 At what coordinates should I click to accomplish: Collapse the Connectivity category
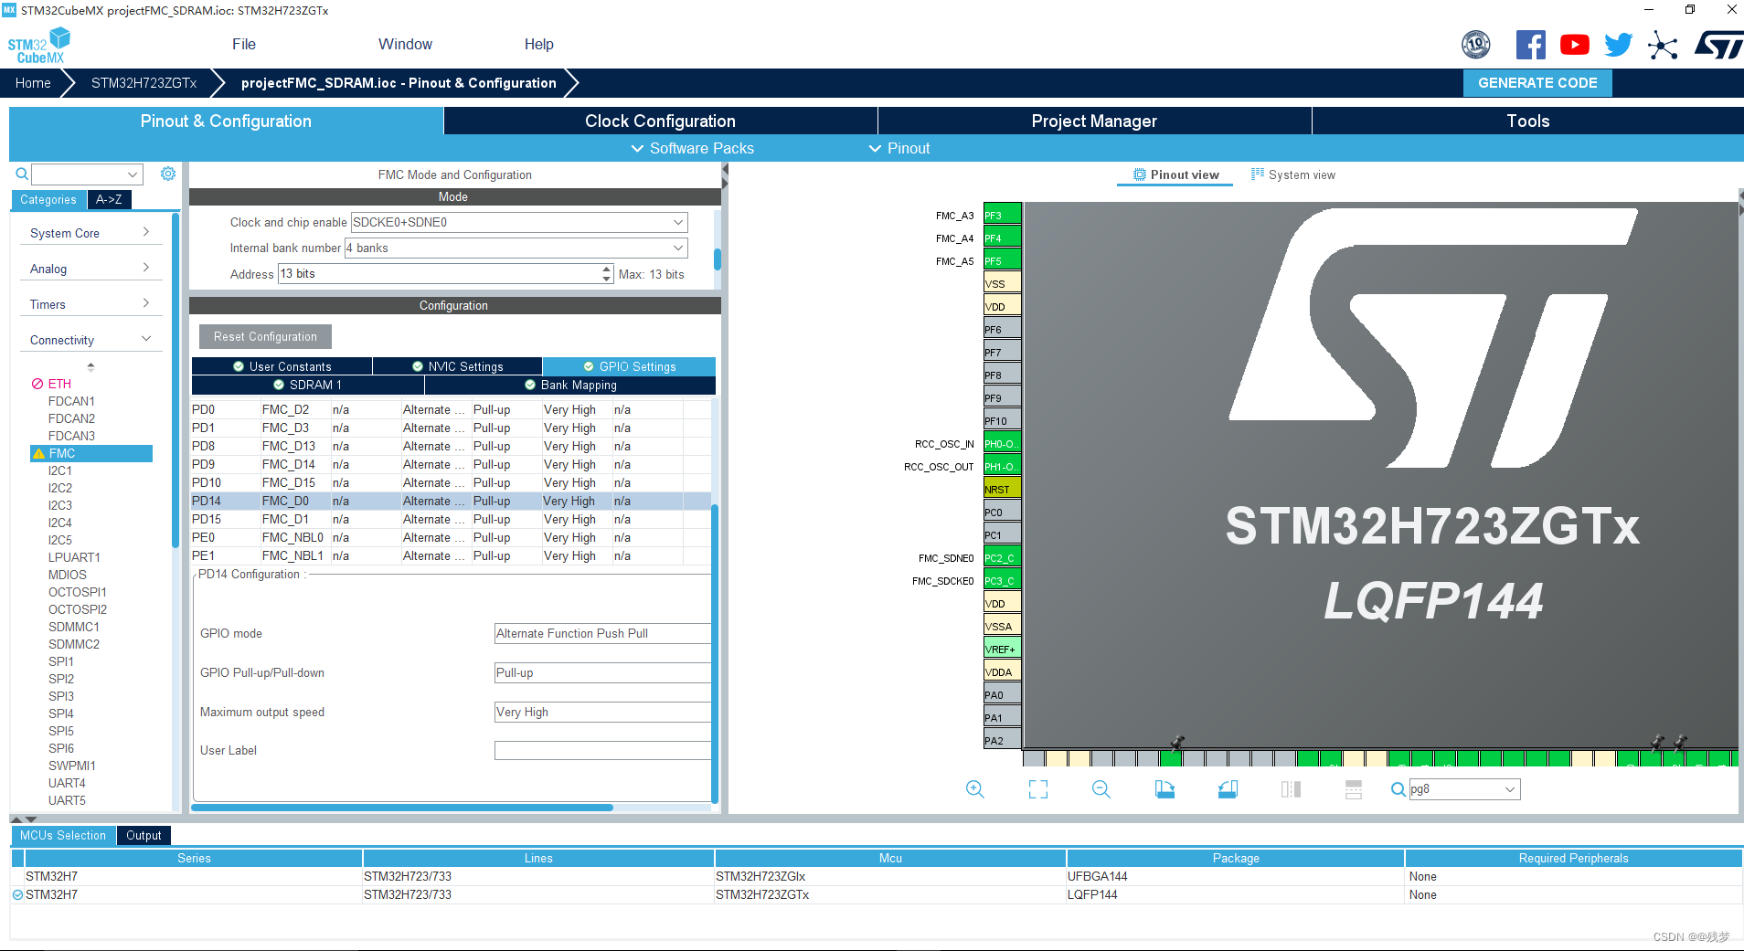tap(90, 340)
